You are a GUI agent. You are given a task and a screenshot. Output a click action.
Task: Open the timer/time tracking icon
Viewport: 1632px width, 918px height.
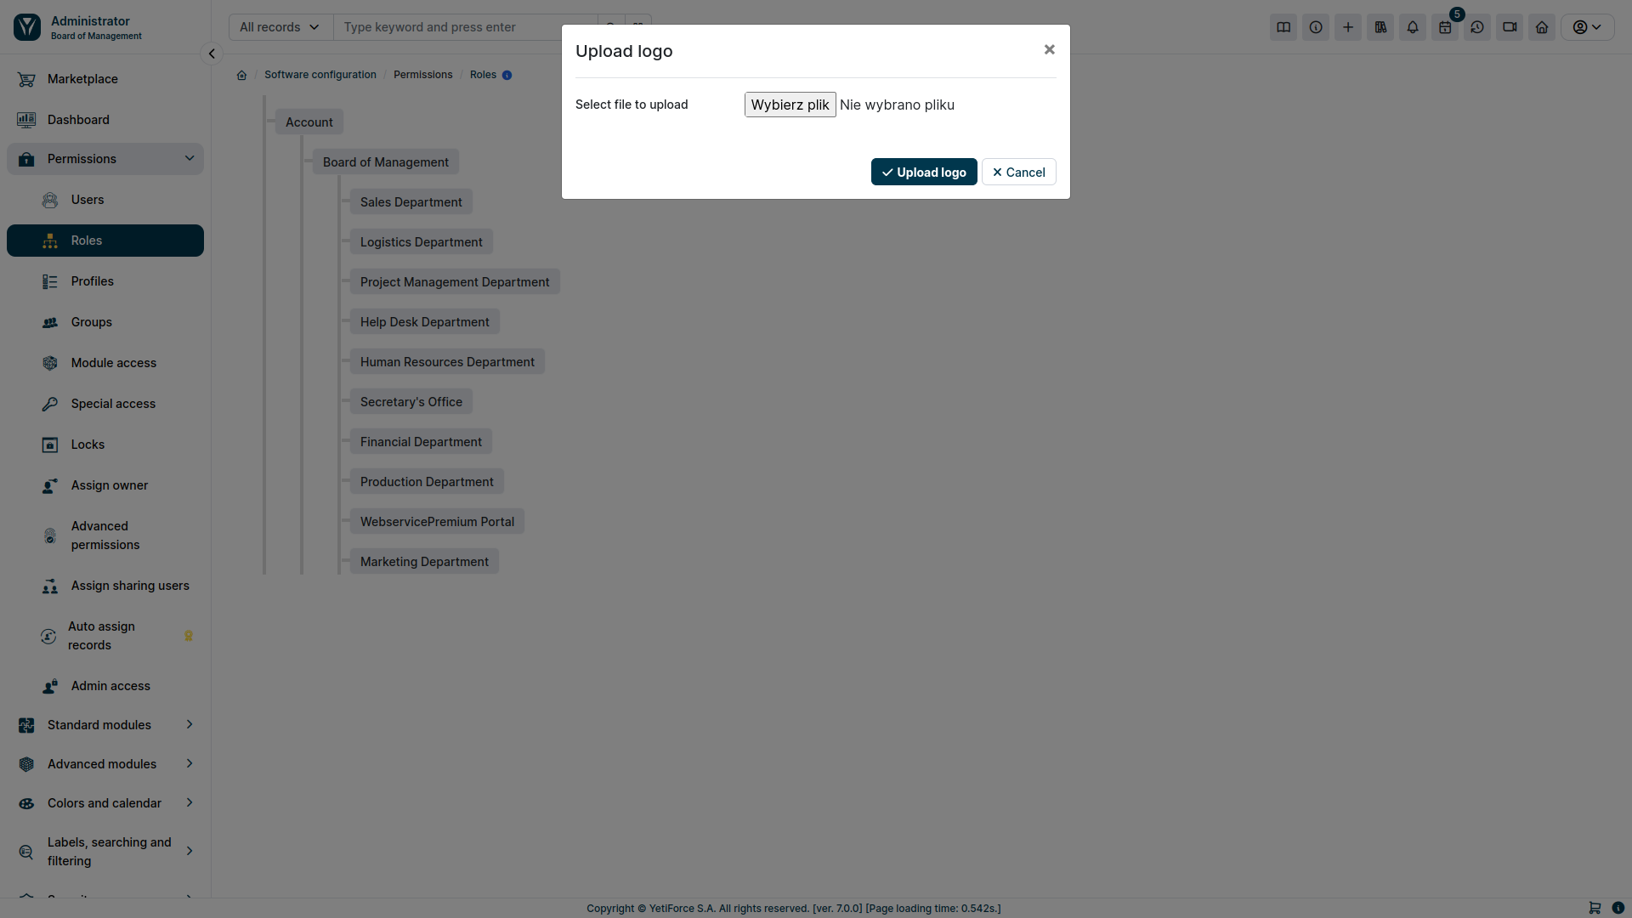(x=1477, y=25)
